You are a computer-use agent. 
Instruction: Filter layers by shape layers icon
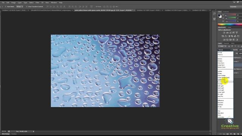[239, 46]
